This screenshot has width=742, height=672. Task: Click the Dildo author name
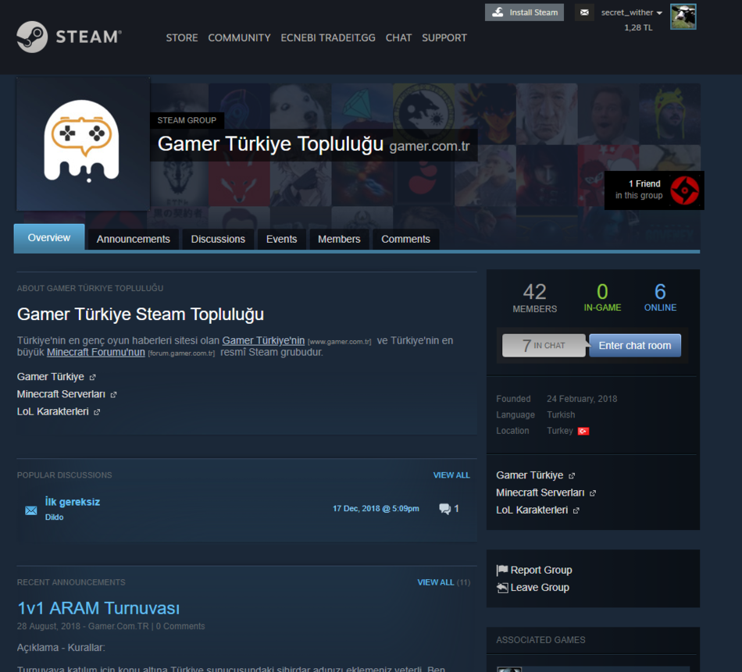coord(55,517)
